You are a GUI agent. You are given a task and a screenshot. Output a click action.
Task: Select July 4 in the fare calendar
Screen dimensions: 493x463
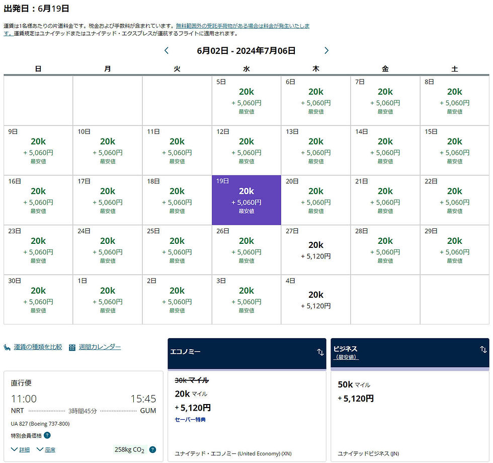pyautogui.click(x=315, y=299)
